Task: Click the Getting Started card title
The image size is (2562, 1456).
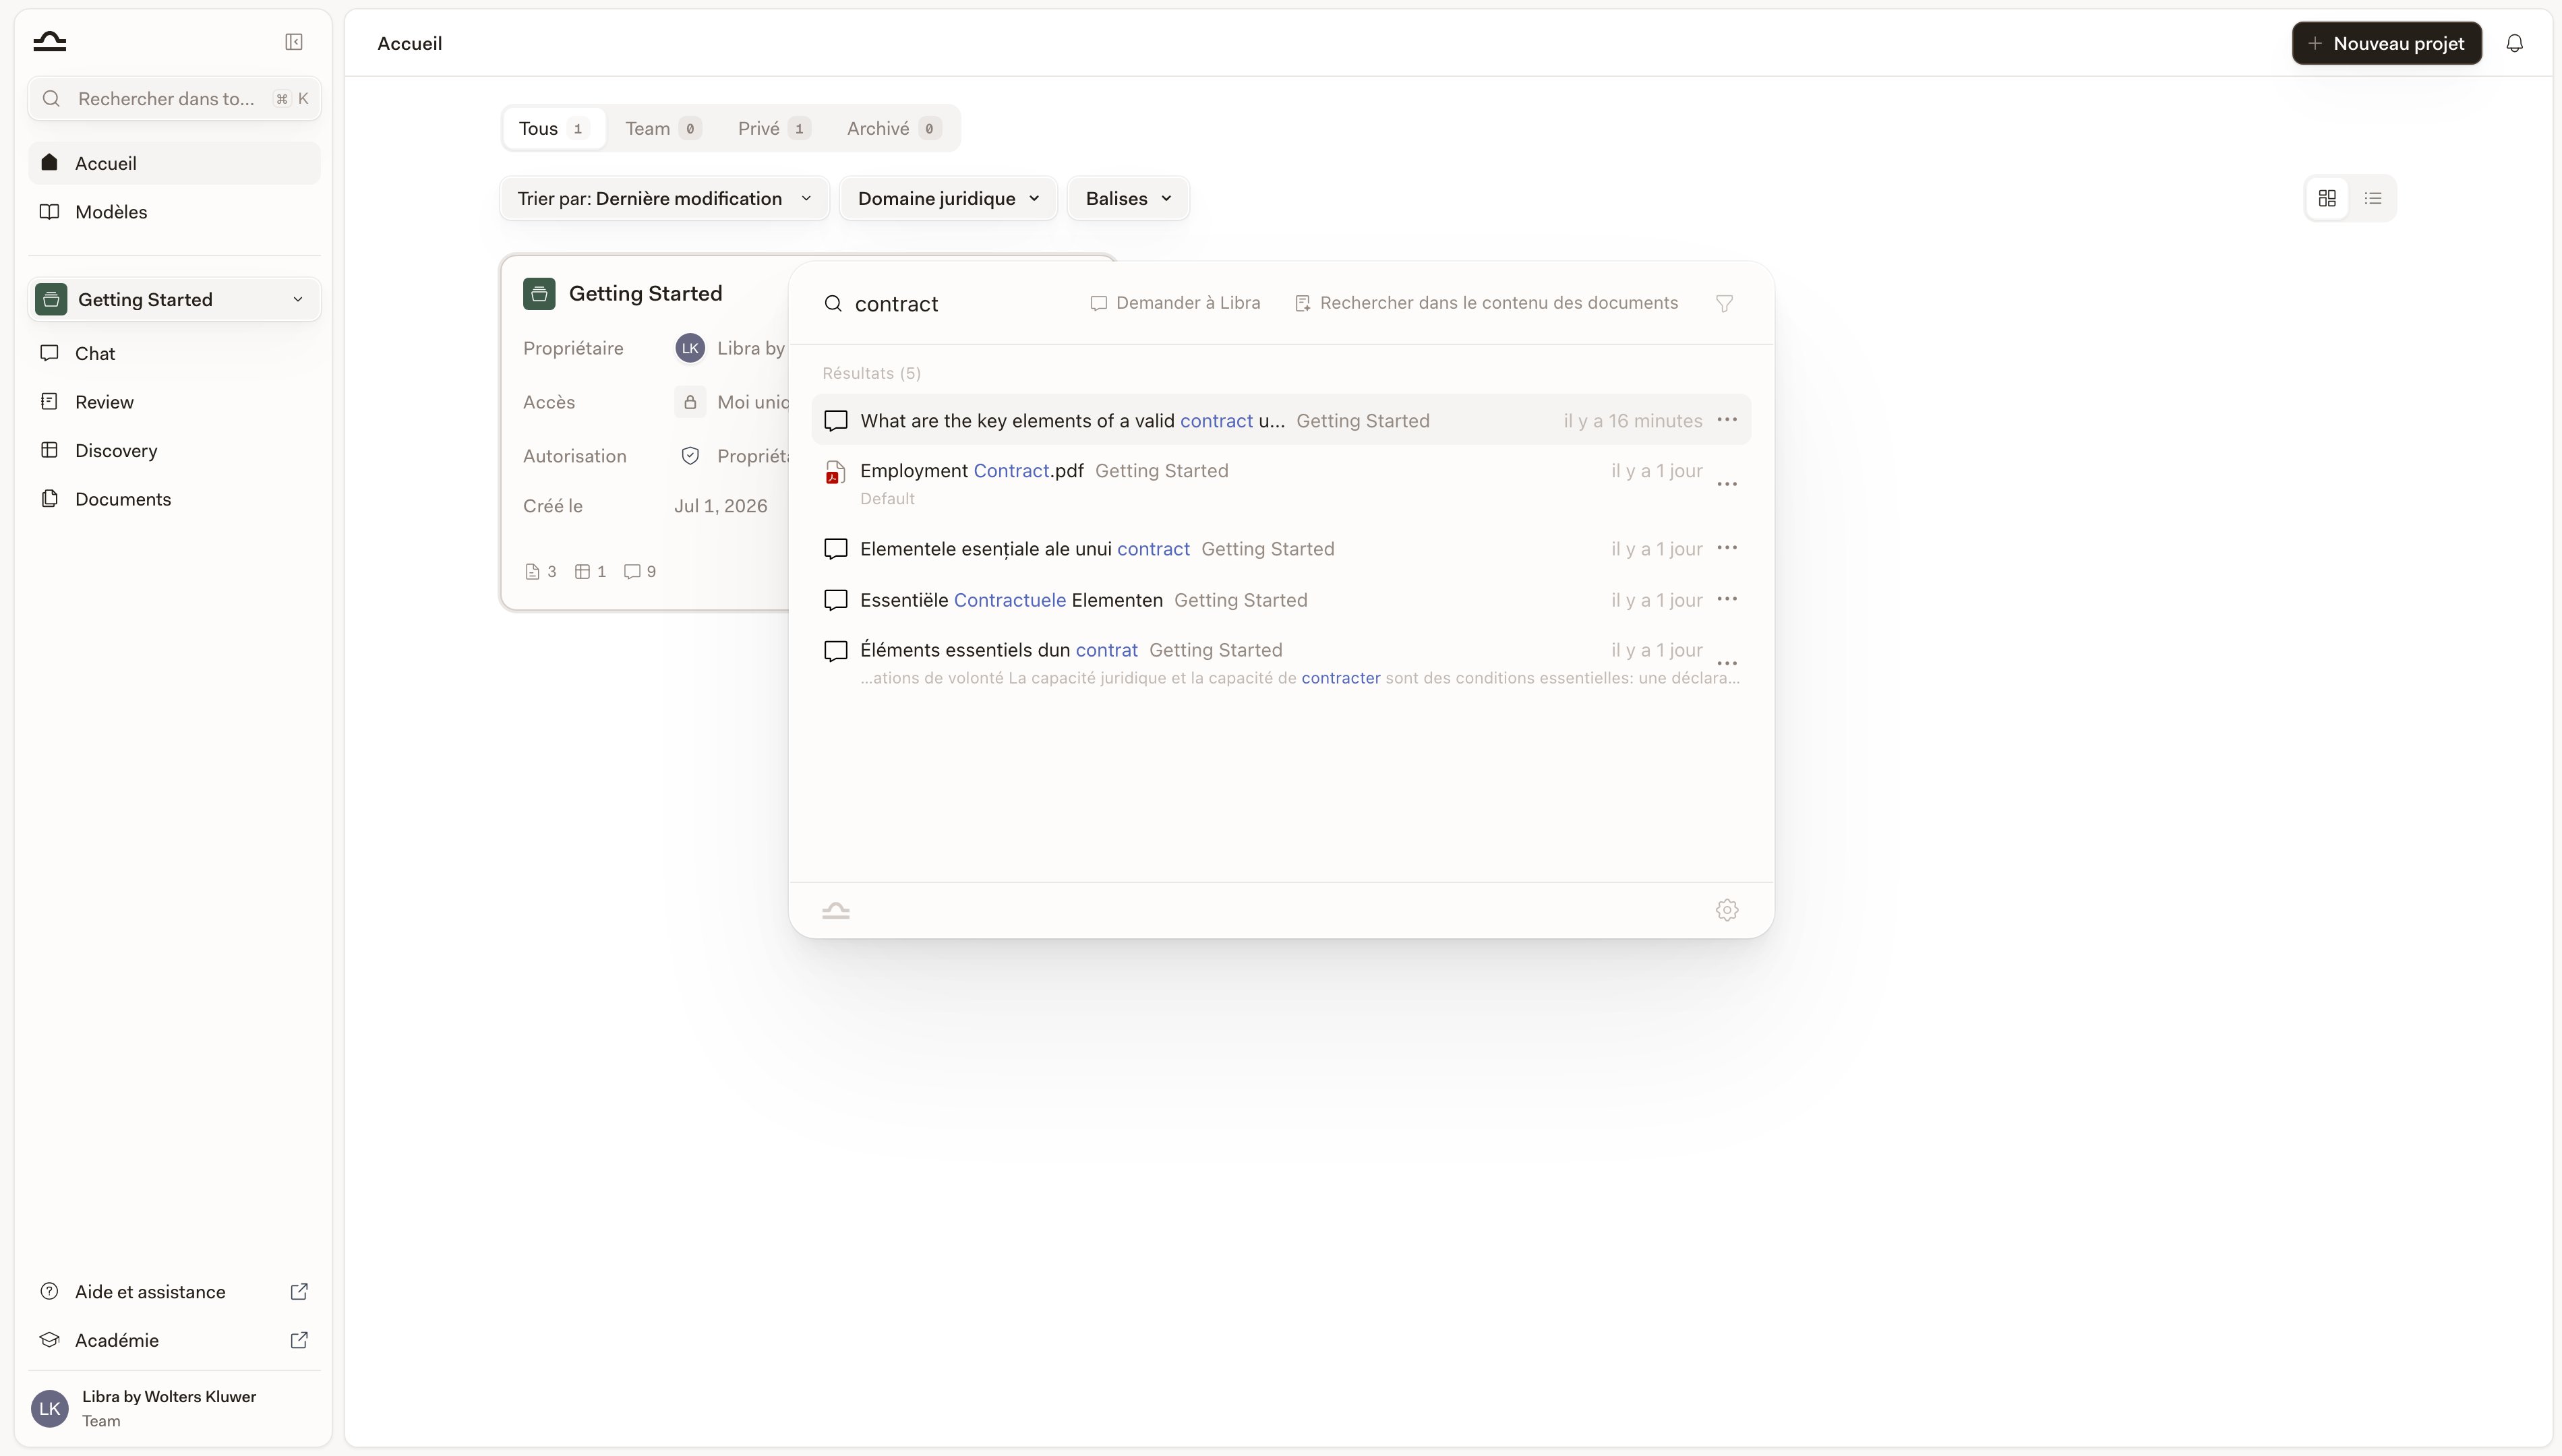Action: (x=645, y=293)
